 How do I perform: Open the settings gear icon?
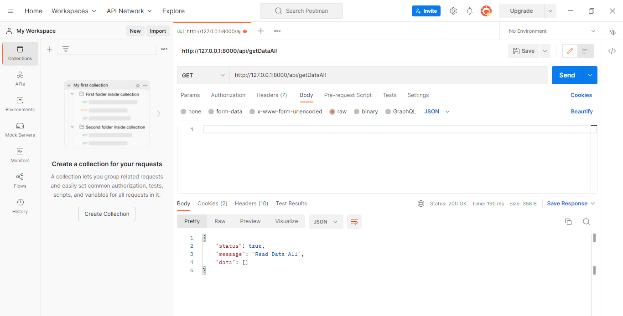tap(453, 11)
